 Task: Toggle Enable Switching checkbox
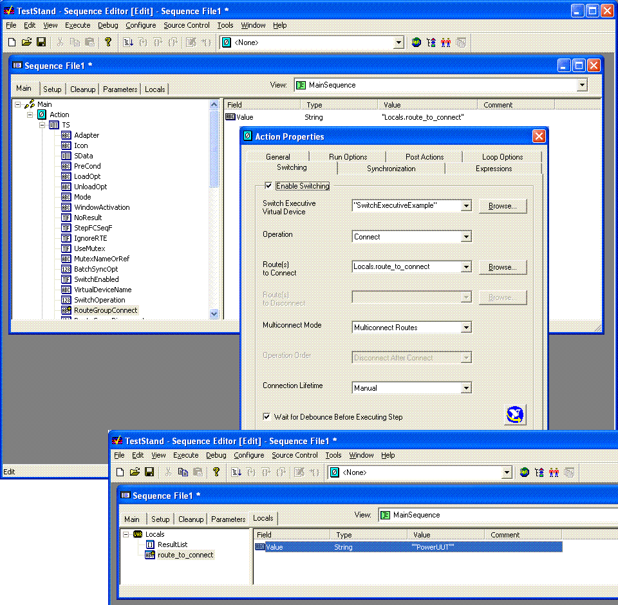pos(268,185)
